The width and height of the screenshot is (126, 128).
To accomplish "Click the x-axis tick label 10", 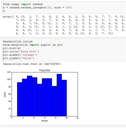I will pos(66,118).
